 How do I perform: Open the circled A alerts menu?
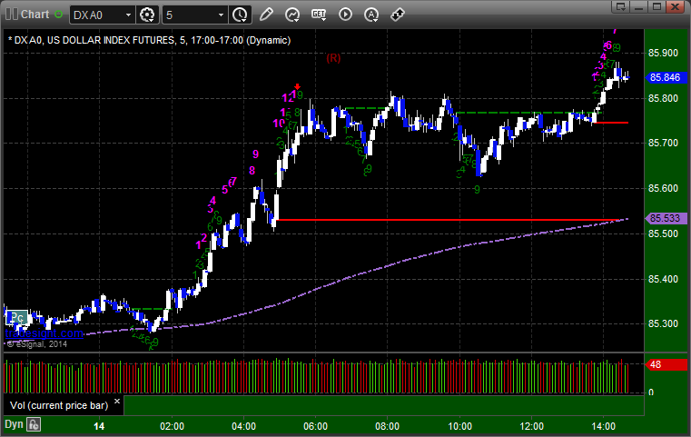click(371, 15)
